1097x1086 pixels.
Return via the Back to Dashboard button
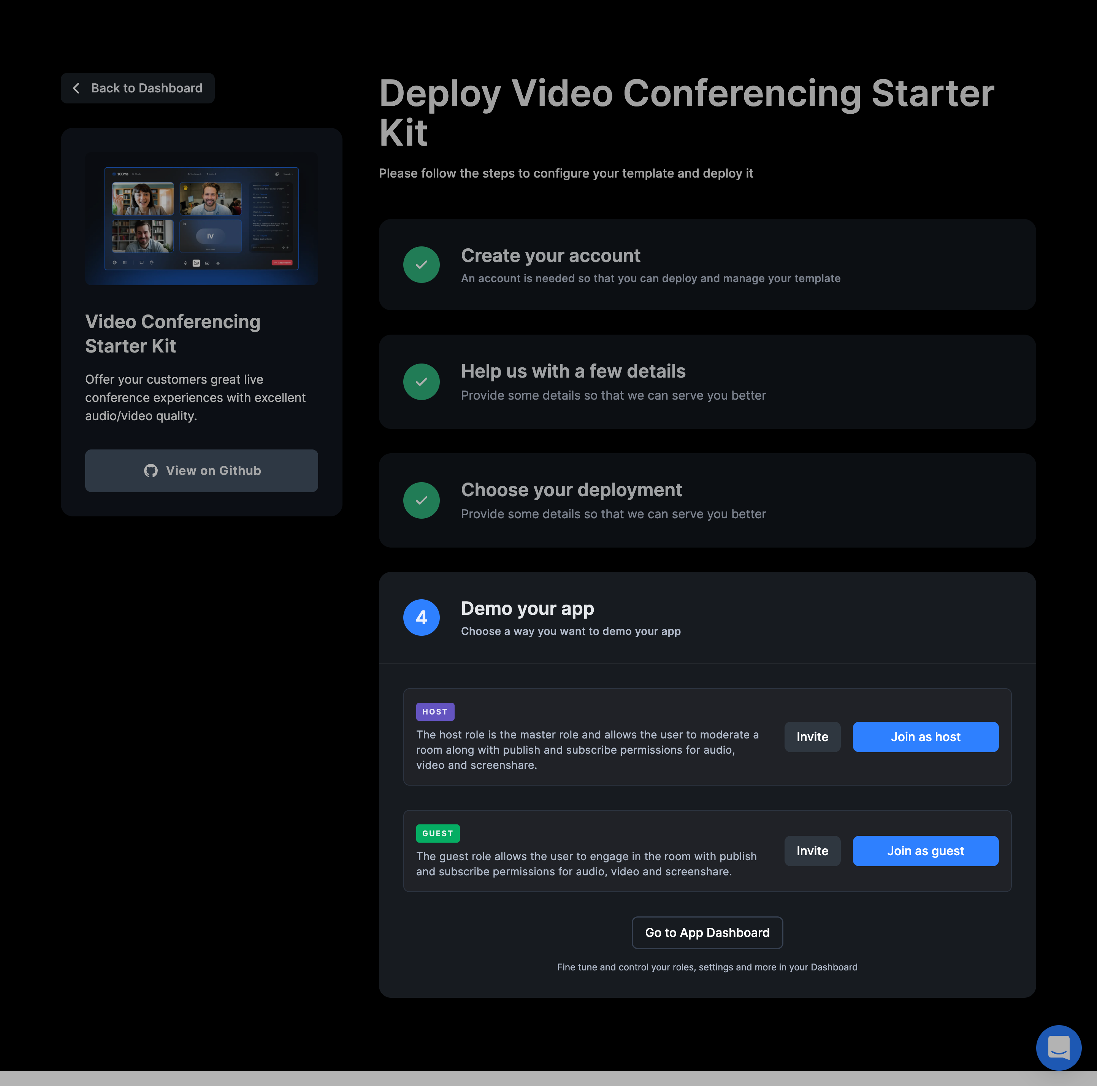pyautogui.click(x=137, y=88)
